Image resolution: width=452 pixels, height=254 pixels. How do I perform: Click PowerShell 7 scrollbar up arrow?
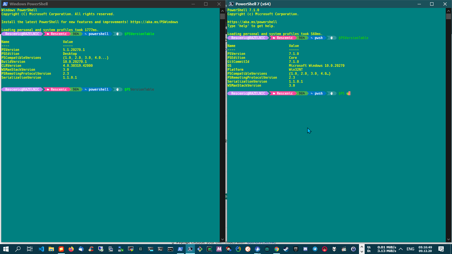click(x=448, y=11)
